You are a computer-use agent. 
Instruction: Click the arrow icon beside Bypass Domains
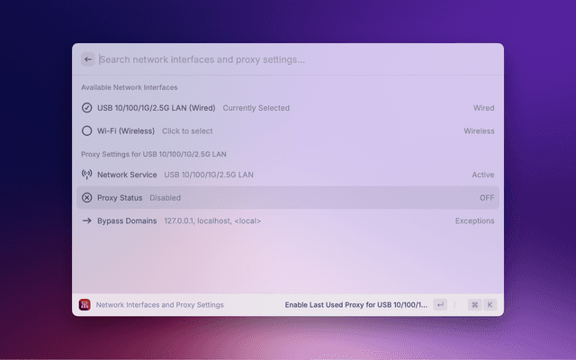87,220
